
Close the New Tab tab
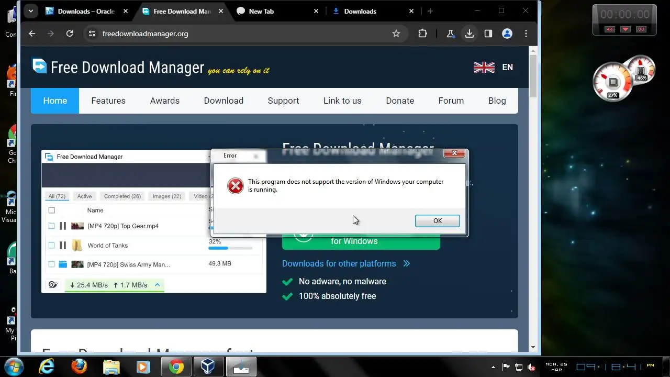[x=316, y=11]
